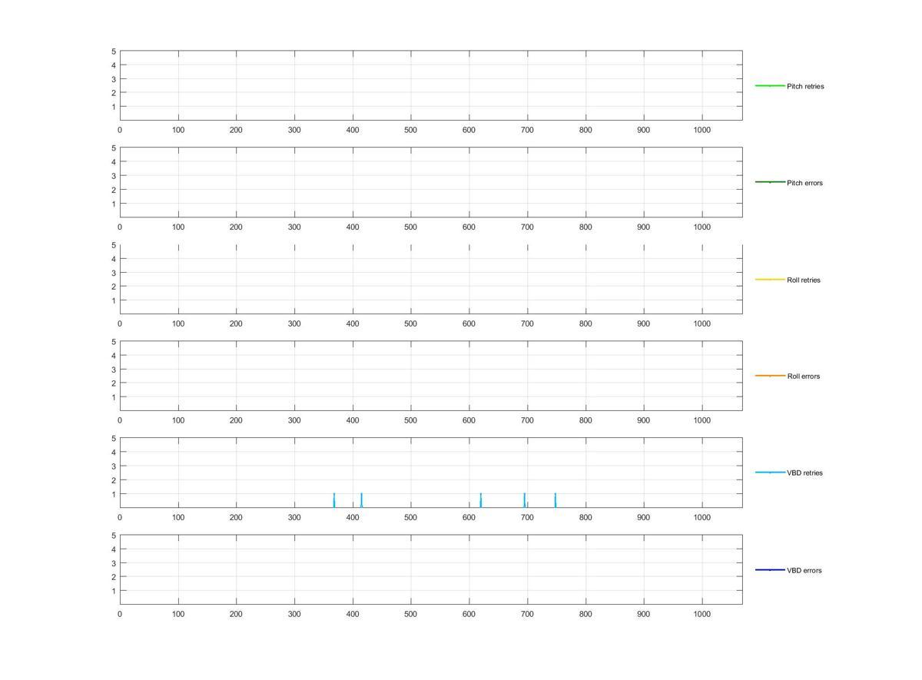
Task: Select the VBD retries spike just before 700
Action: pos(525,500)
